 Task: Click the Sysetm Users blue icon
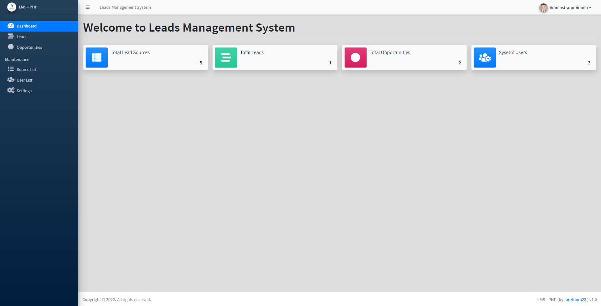(x=485, y=58)
